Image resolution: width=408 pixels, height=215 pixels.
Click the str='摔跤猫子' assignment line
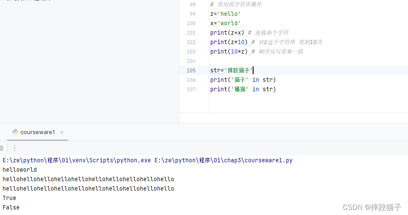point(232,70)
